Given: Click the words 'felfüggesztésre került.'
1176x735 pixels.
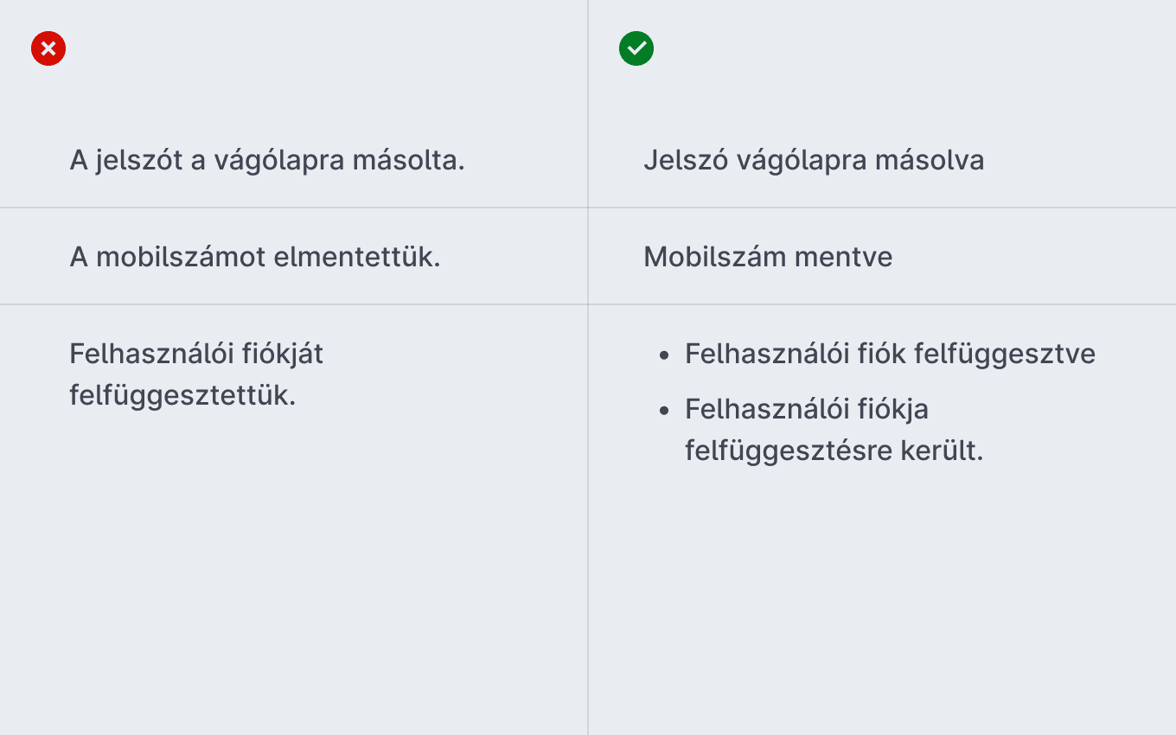Looking at the screenshot, I should click(834, 451).
